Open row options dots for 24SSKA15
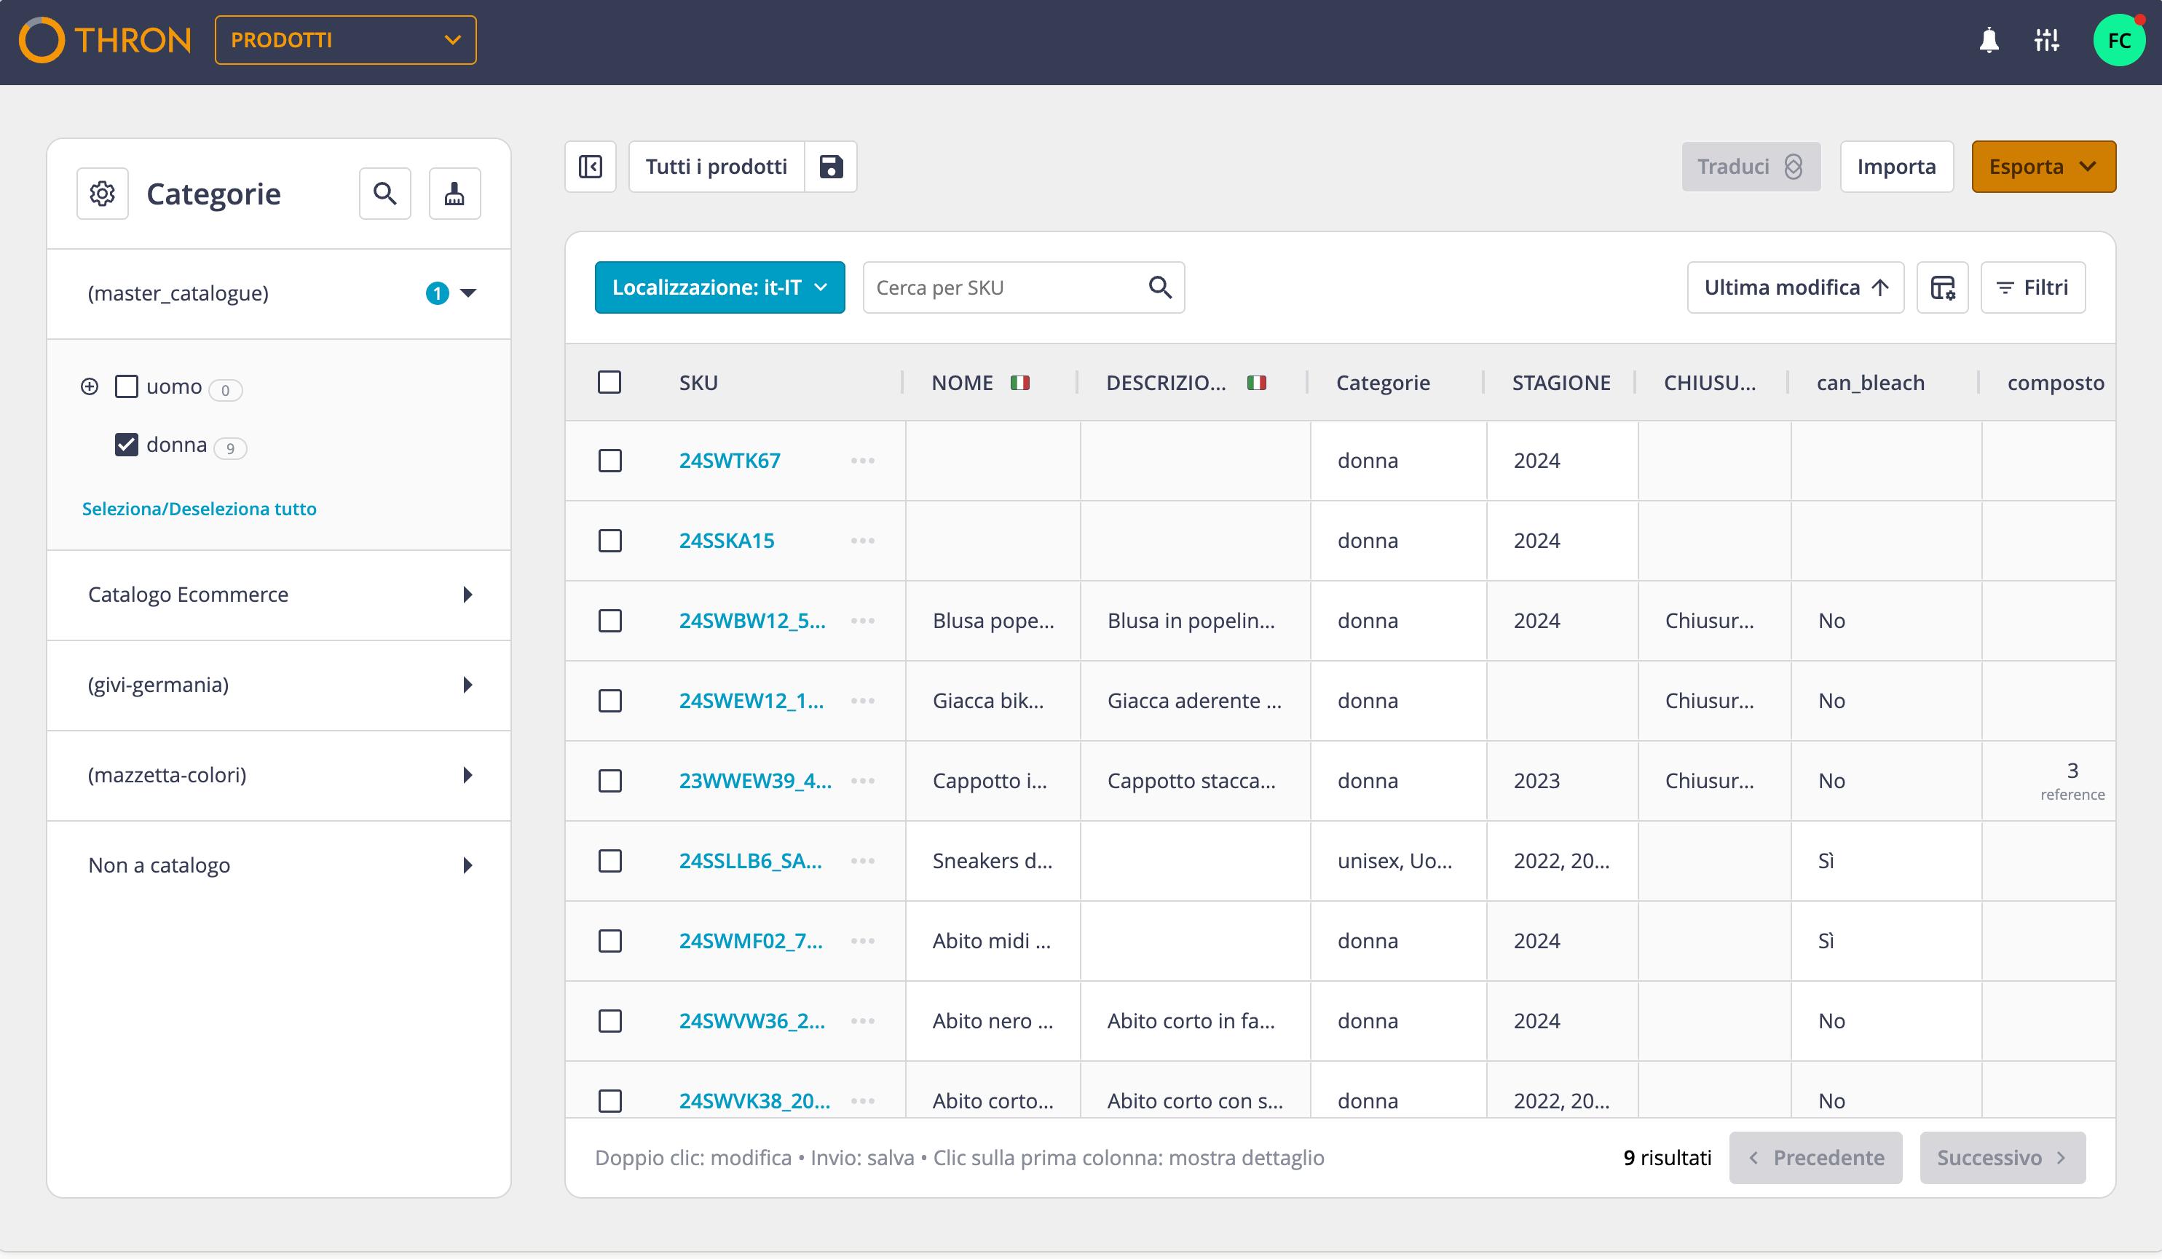 pos(862,540)
